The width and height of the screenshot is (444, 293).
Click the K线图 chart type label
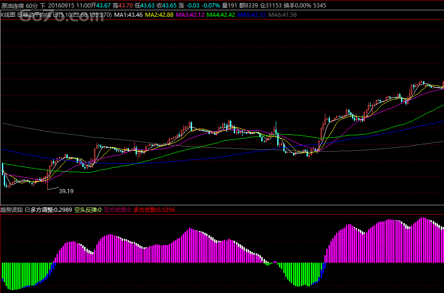click(x=8, y=15)
